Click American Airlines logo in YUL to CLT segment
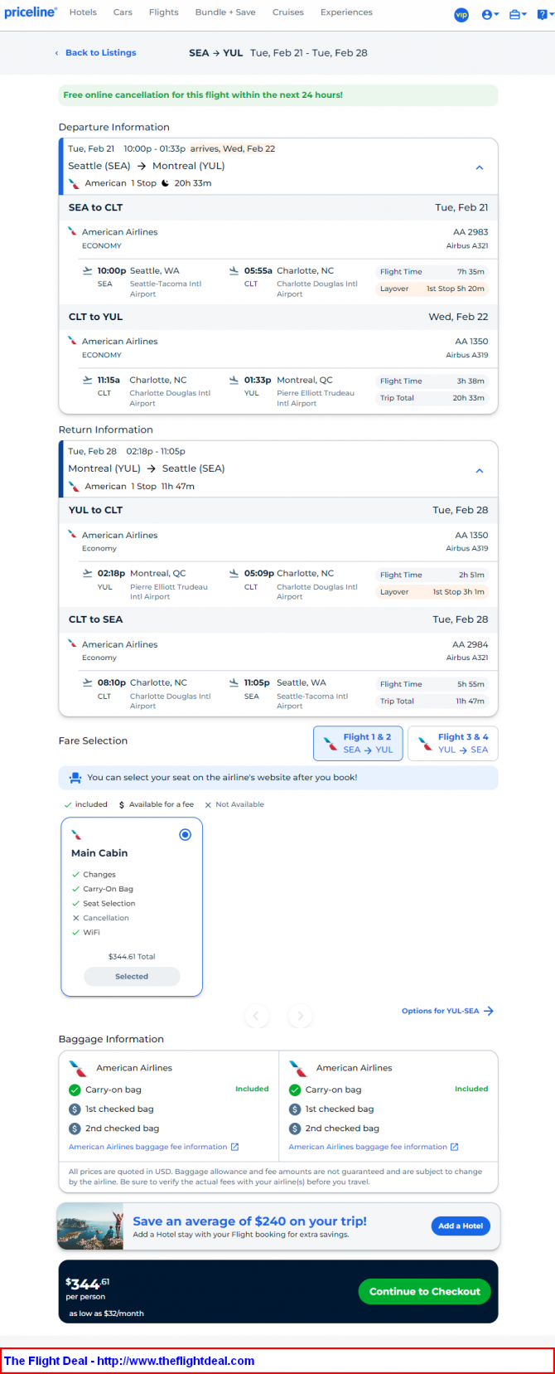 pos(72,535)
